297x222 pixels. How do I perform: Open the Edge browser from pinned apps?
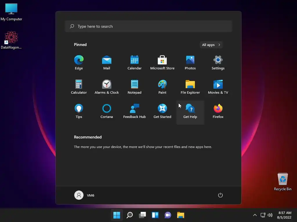click(79, 63)
